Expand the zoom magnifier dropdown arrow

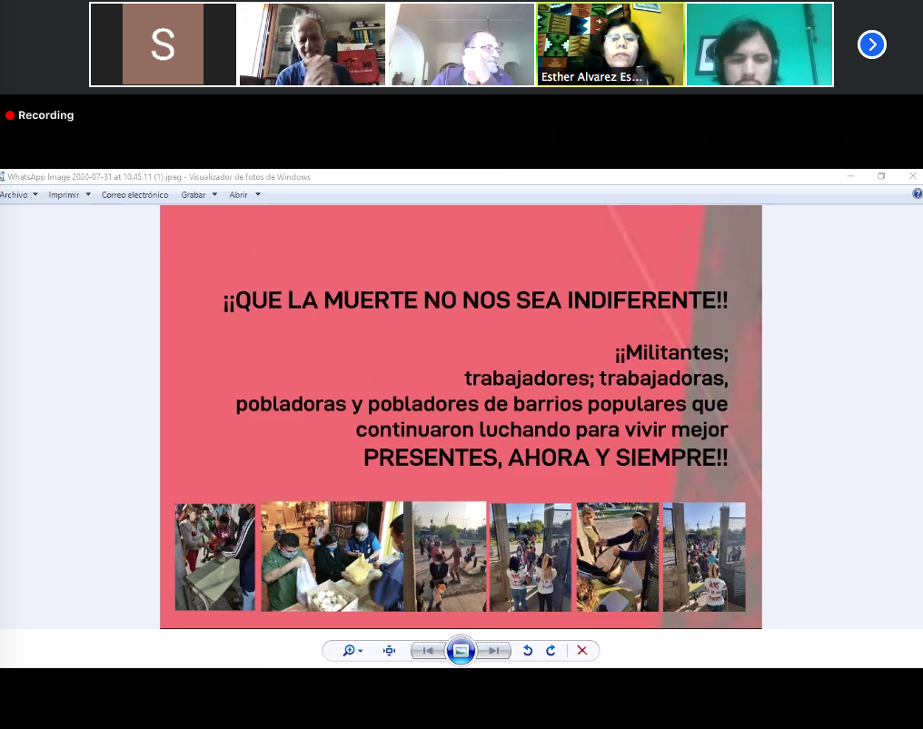pyautogui.click(x=361, y=651)
